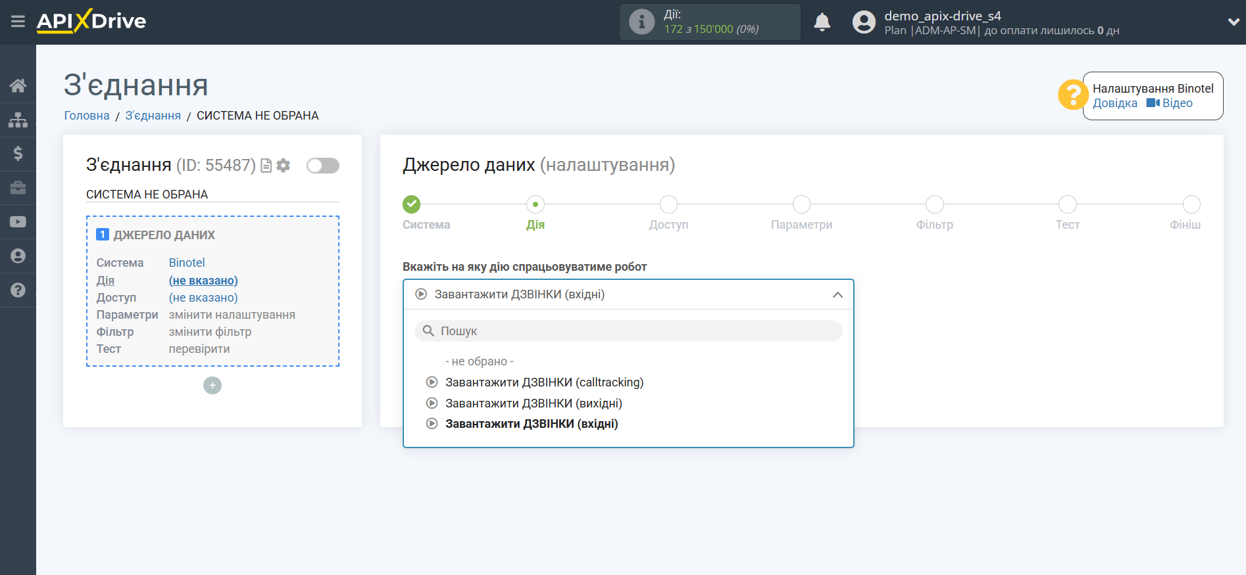The image size is (1246, 575).
Task: Click the ApiX-Drive logo
Action: pyautogui.click(x=91, y=21)
